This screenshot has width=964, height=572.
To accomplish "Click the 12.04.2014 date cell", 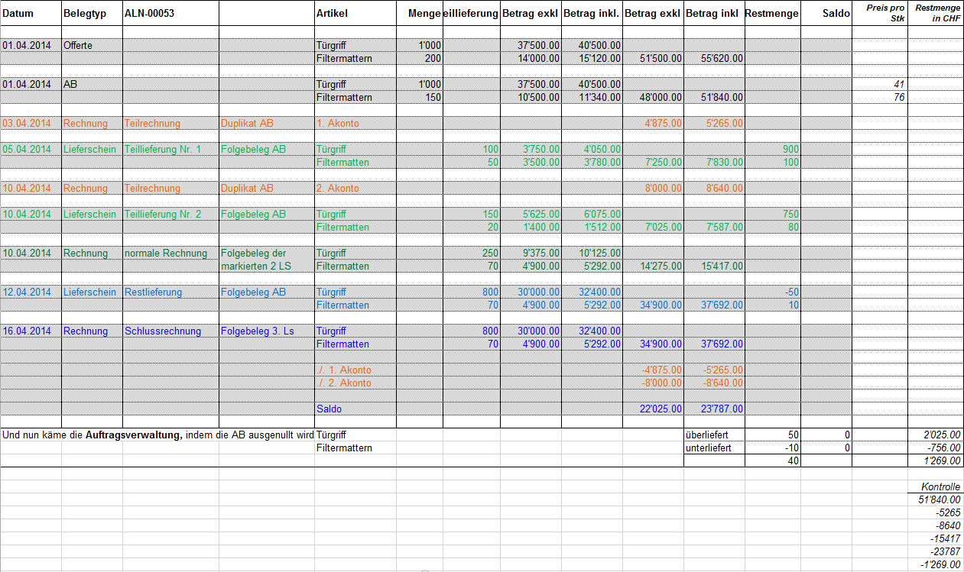I will tap(31, 292).
